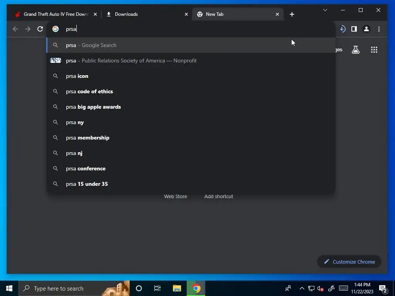
Task: Open Cortana circle icon on taskbar
Action: pos(139,288)
